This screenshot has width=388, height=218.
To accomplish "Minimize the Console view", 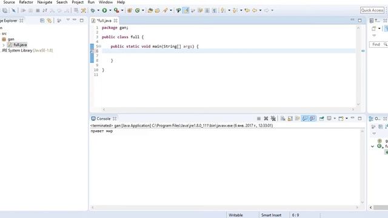I will coord(353,118).
